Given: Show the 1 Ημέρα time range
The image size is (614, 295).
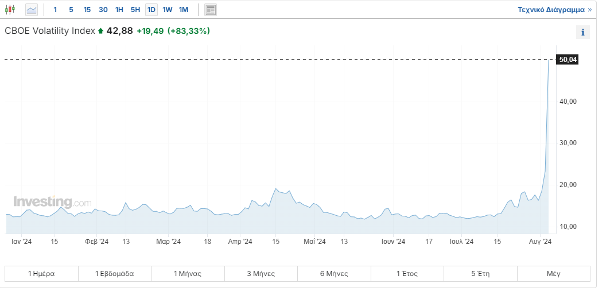Looking at the screenshot, I should click(x=41, y=274).
